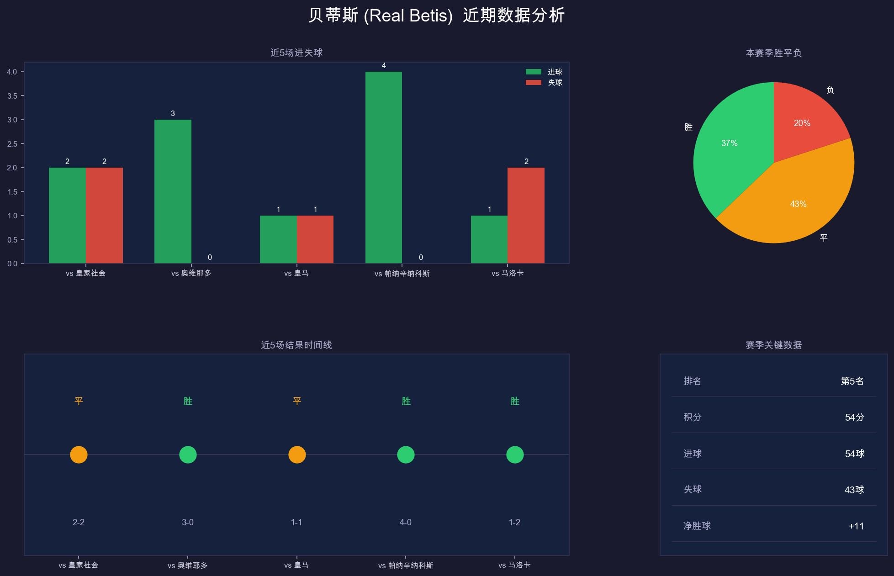The image size is (894, 576).
Task: Click the green timeline marker for 奥维耶多
Action: pyautogui.click(x=188, y=454)
